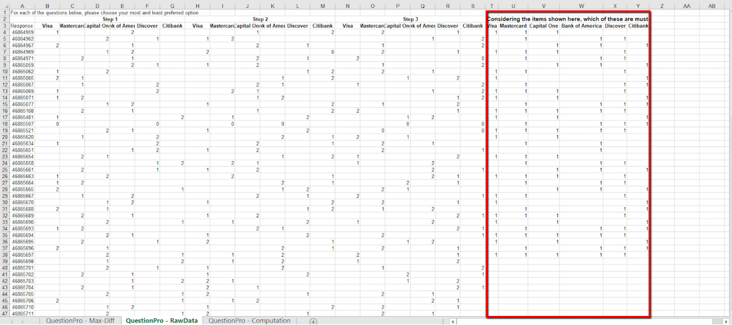Click the Bank of America cell in column W

[x=581, y=26]
